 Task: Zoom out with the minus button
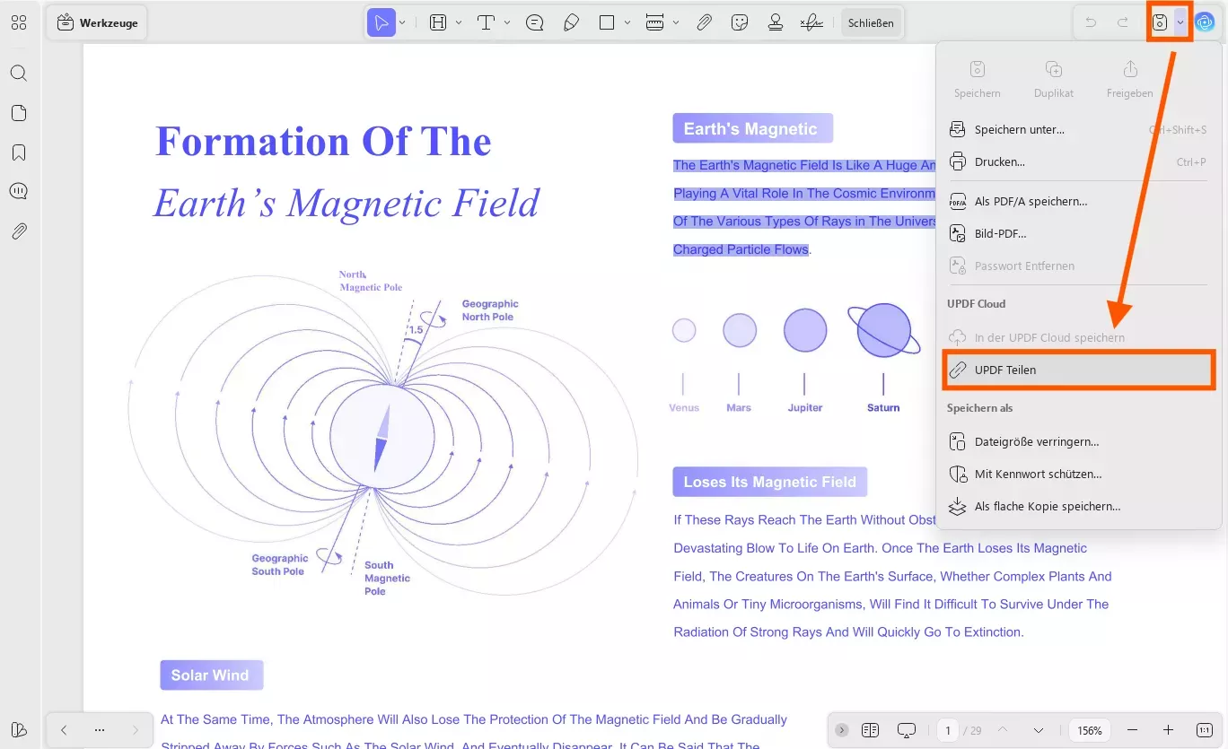[x=1132, y=730]
